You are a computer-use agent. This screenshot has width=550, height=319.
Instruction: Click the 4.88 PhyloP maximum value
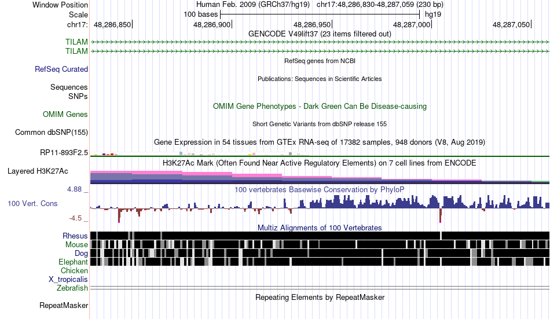pos(74,189)
